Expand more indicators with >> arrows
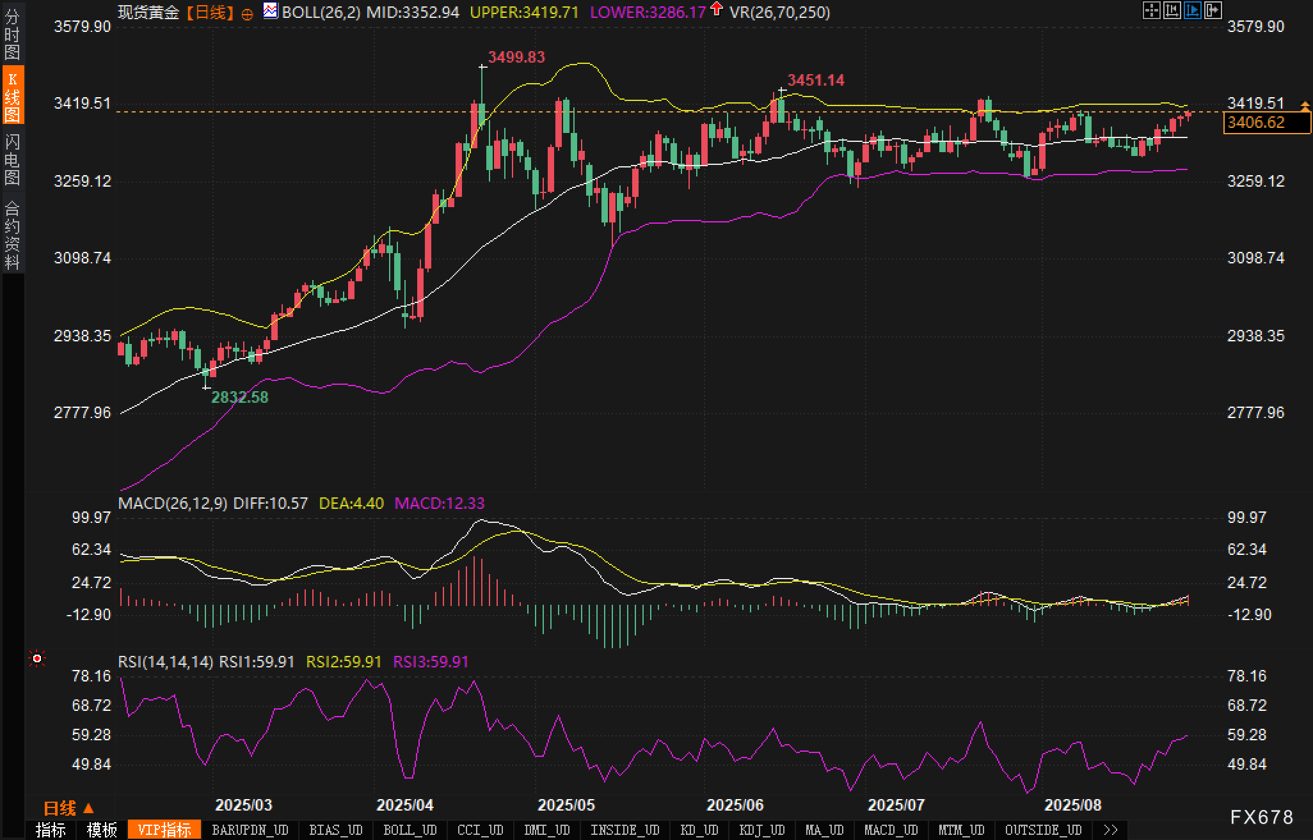Screen dimensions: 1313x840 [1110, 830]
